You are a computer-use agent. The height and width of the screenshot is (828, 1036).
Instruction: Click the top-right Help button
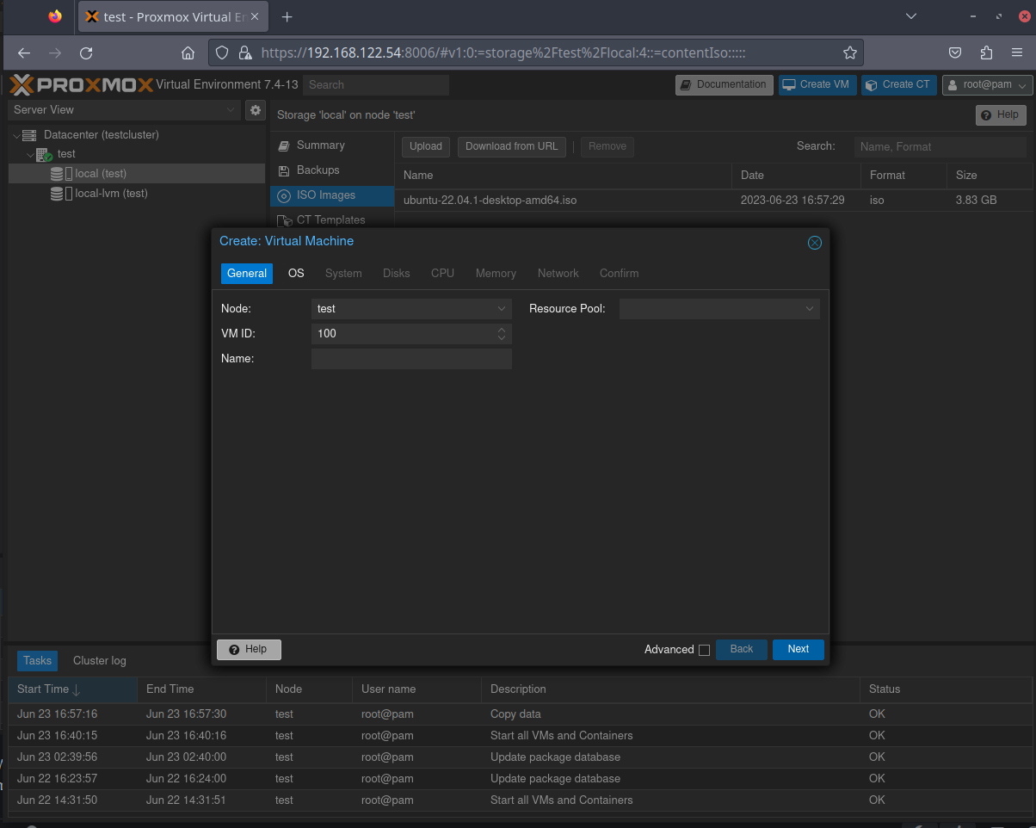coord(1001,114)
